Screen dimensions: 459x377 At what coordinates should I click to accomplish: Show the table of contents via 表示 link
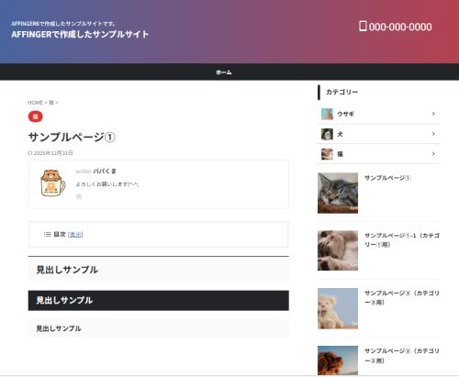pyautogui.click(x=75, y=235)
